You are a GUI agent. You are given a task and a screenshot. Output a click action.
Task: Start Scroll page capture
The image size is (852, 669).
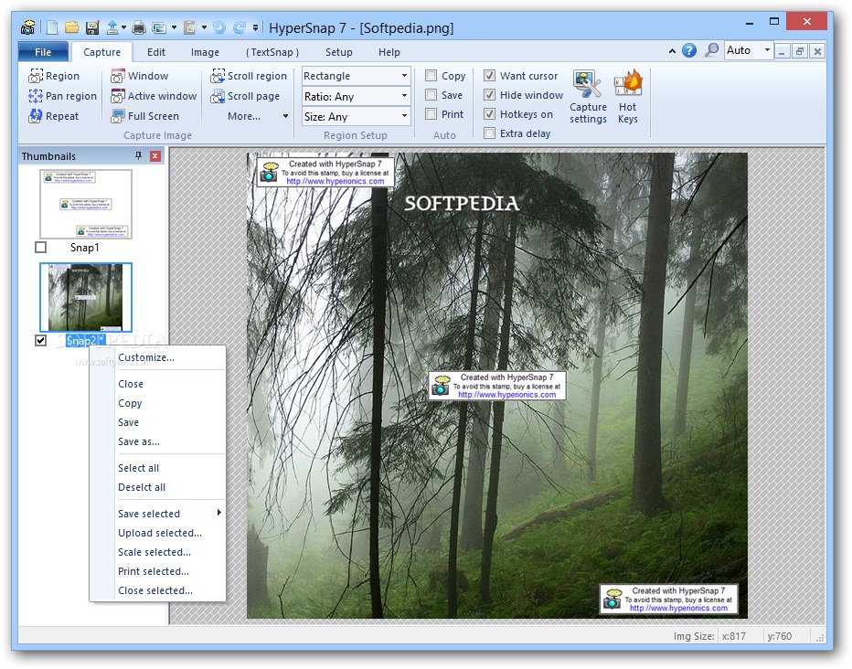[x=245, y=96]
